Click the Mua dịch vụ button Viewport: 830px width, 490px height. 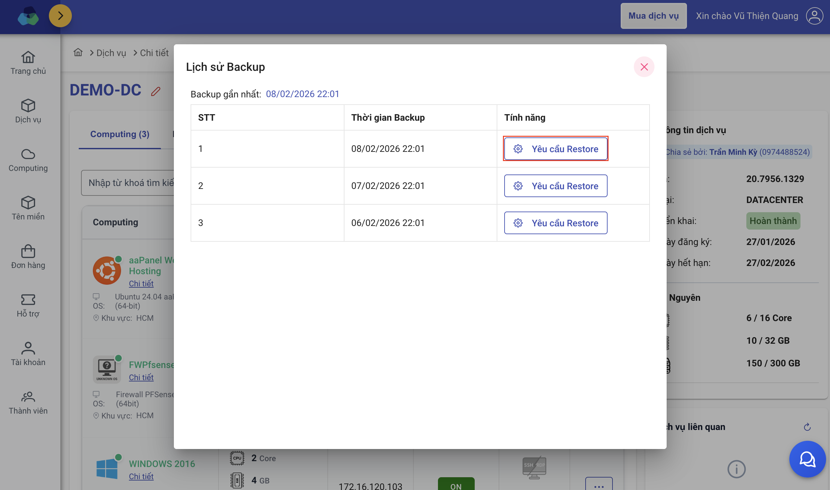653,16
